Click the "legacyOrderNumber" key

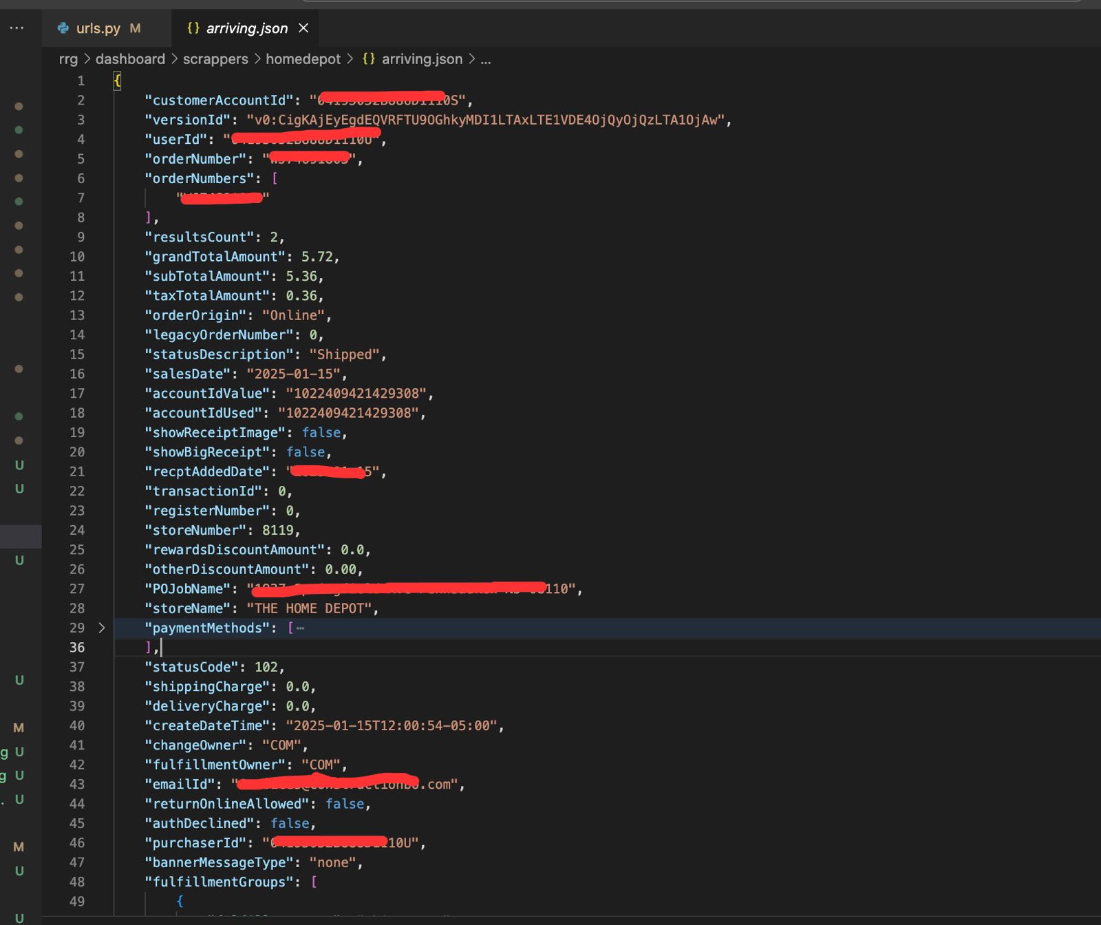219,335
